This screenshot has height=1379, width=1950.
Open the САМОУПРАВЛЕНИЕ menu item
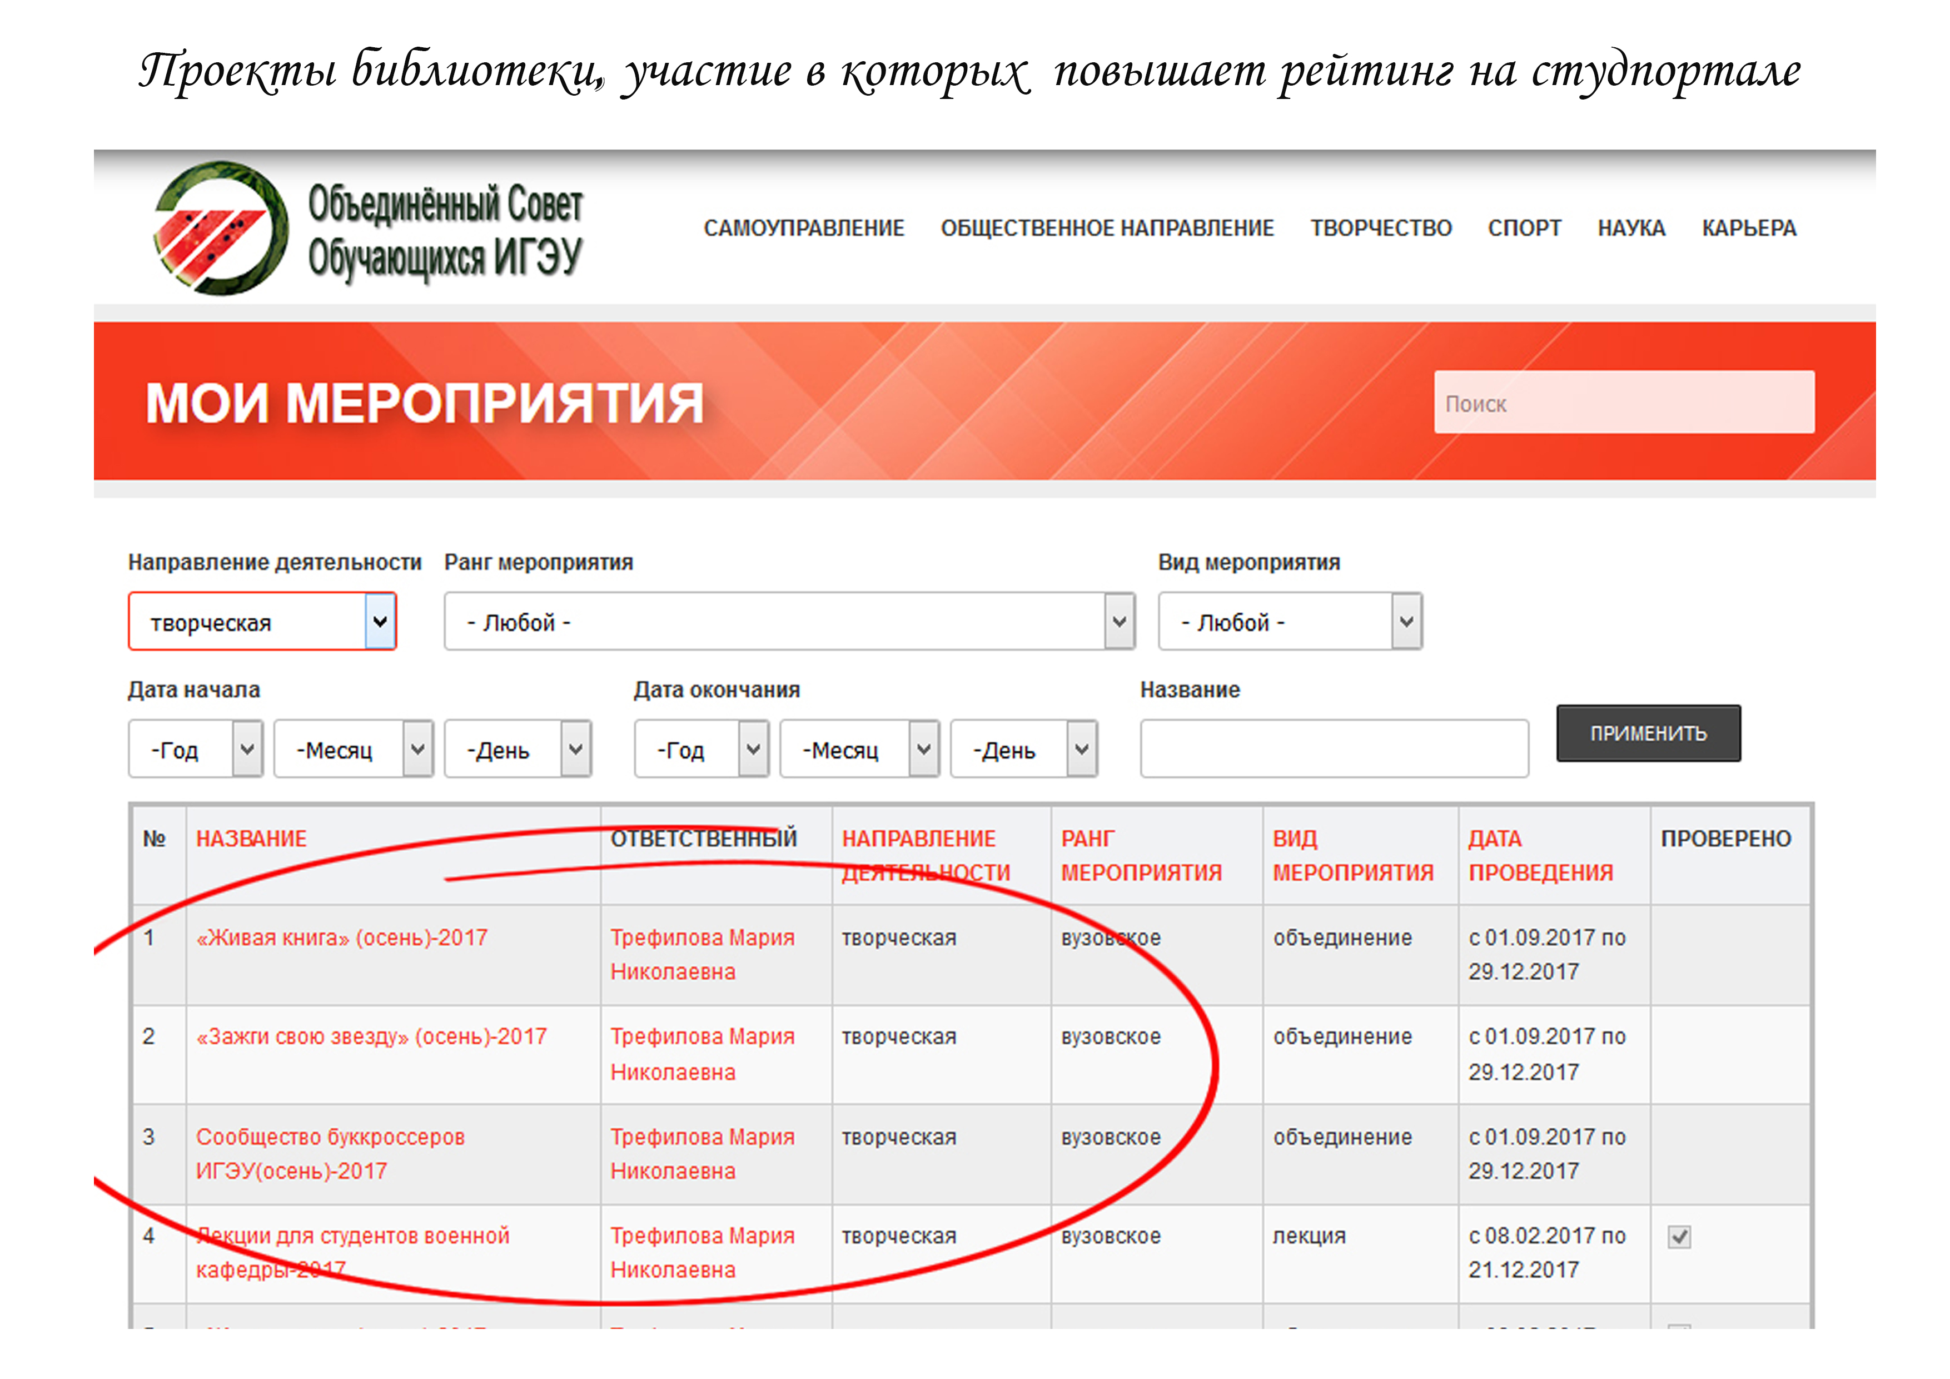click(803, 228)
